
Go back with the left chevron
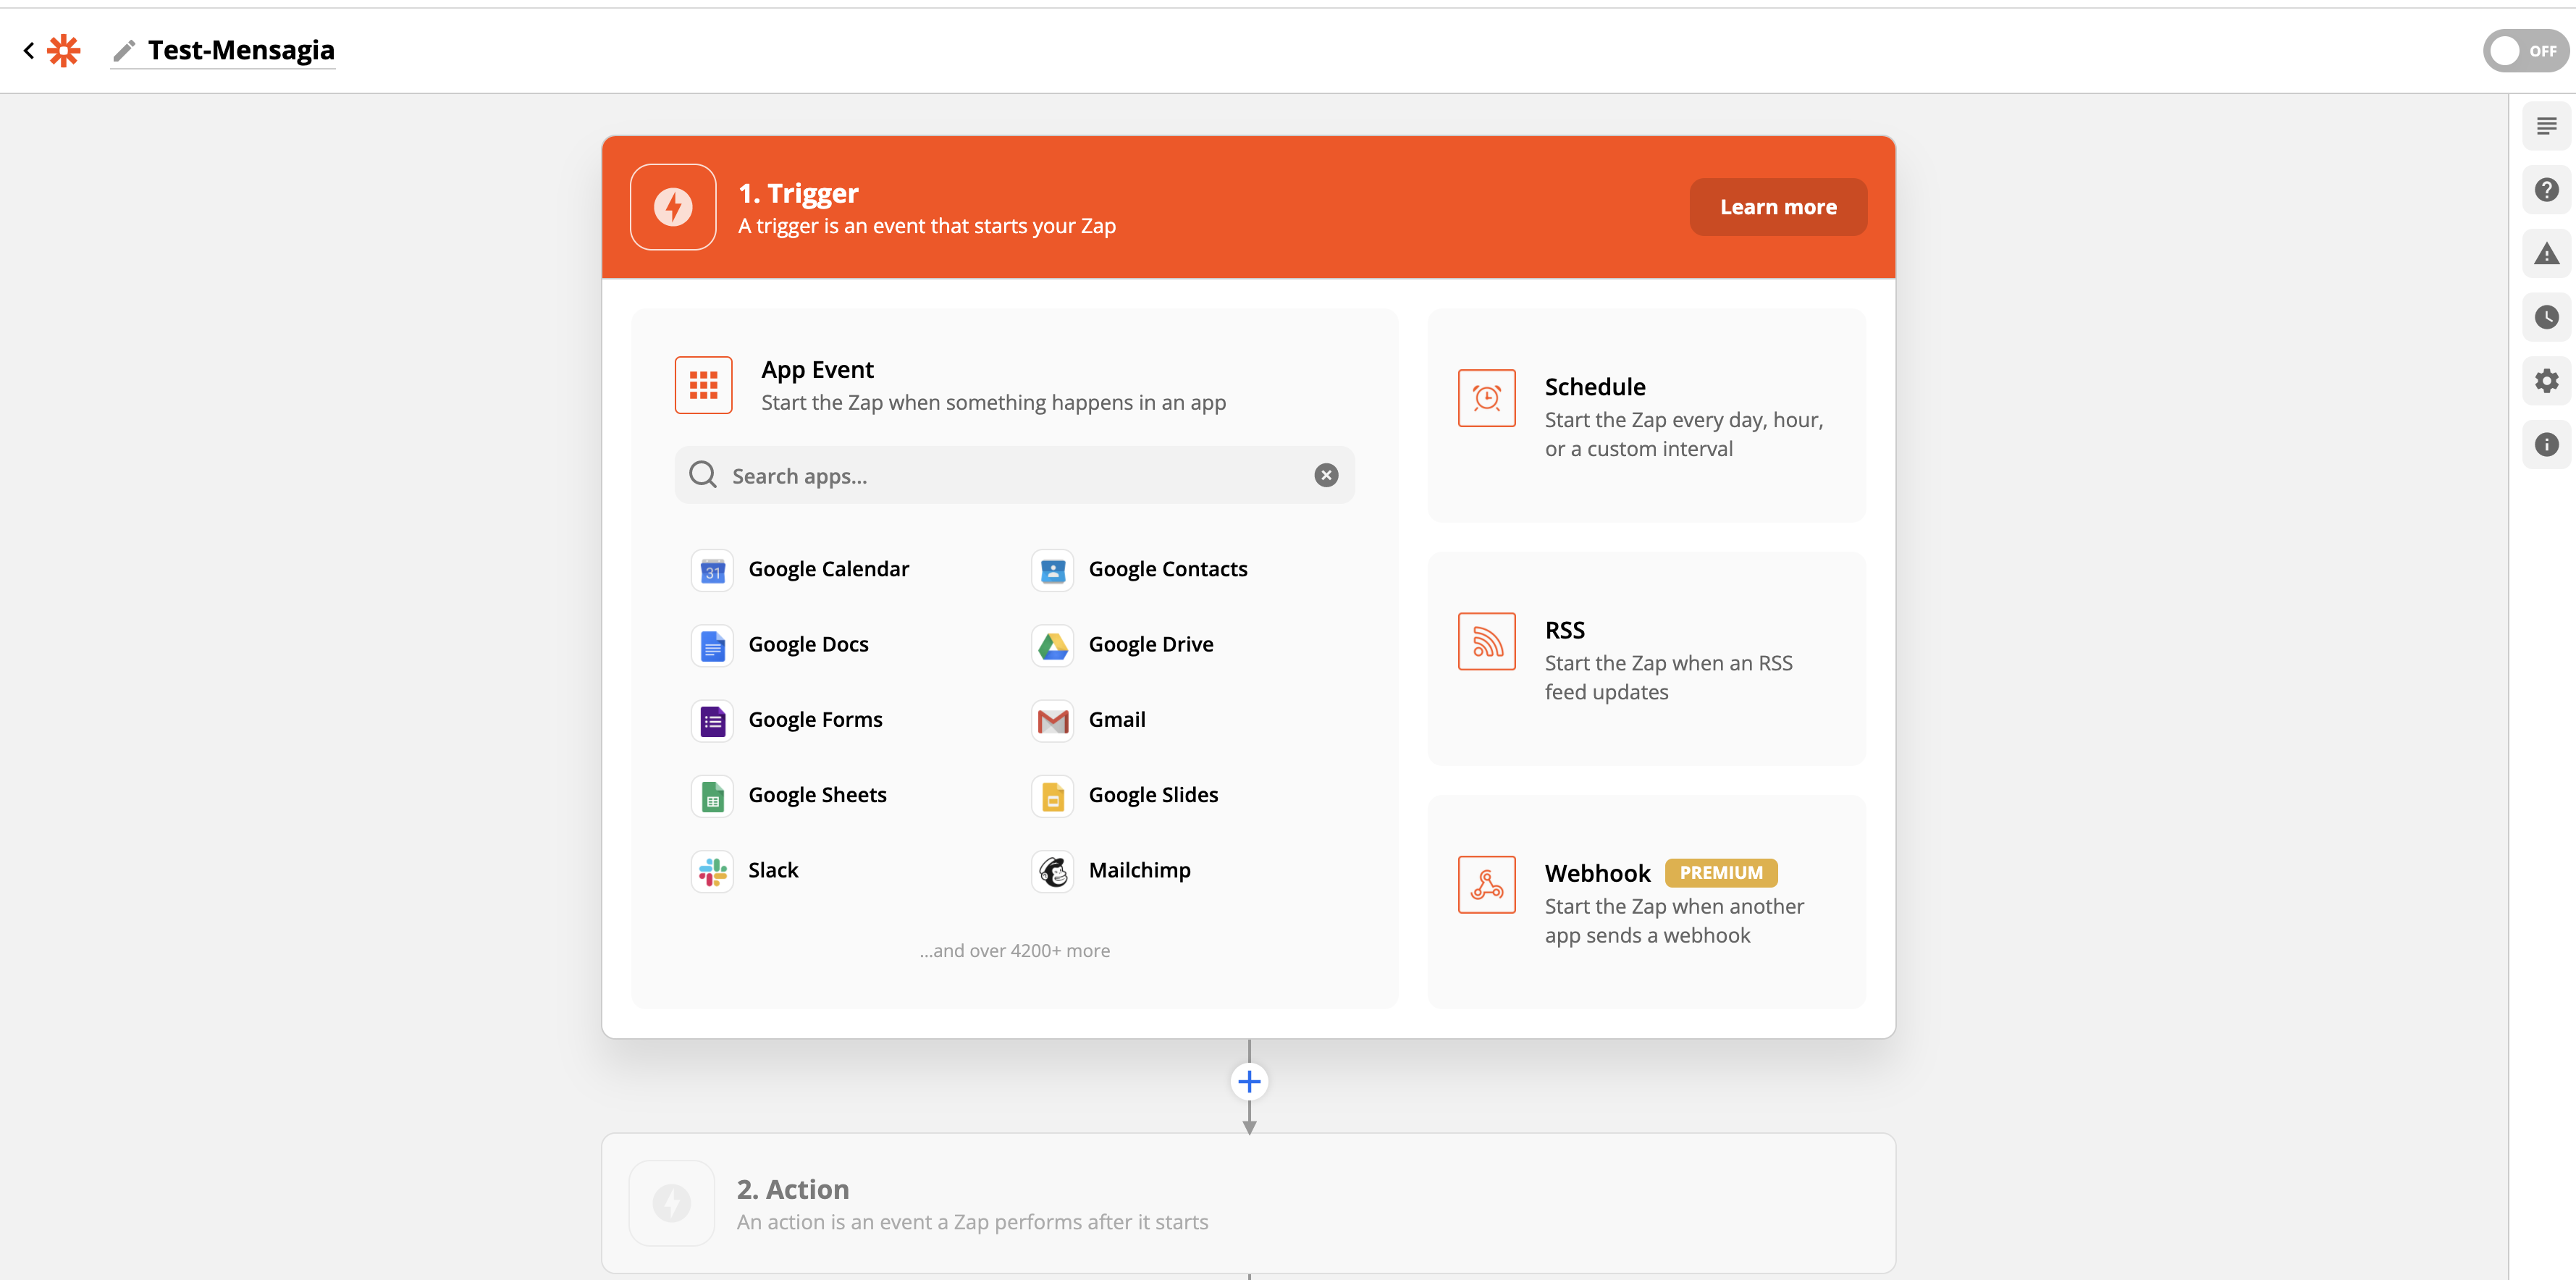pyautogui.click(x=29, y=51)
